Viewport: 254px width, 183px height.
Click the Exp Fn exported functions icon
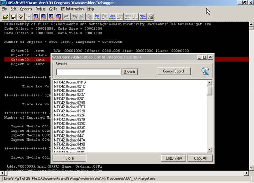[x=105, y=17]
